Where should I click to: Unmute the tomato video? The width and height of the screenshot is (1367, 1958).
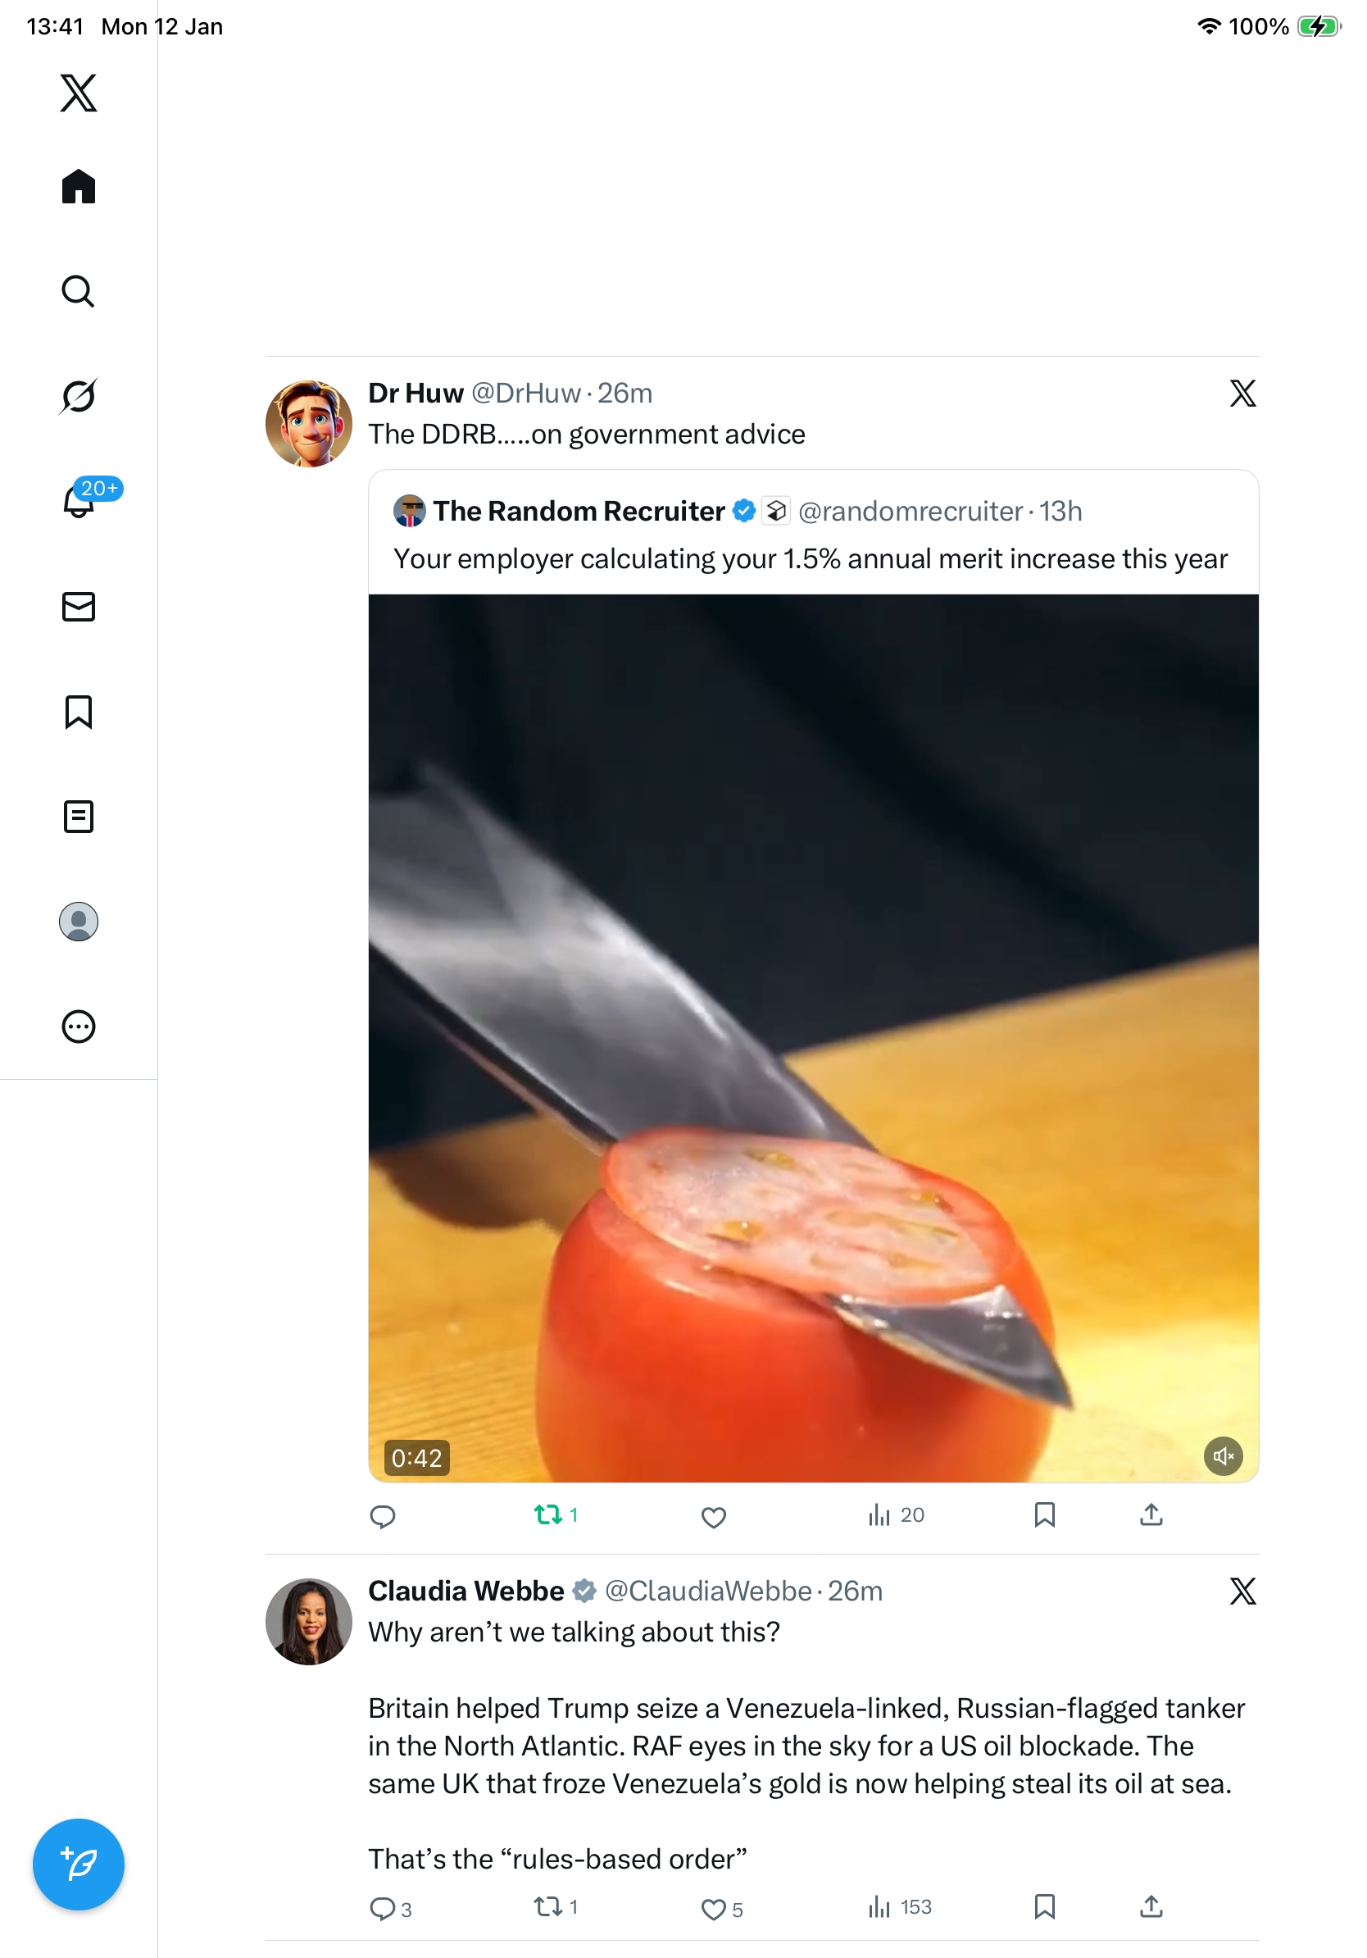pyautogui.click(x=1223, y=1455)
